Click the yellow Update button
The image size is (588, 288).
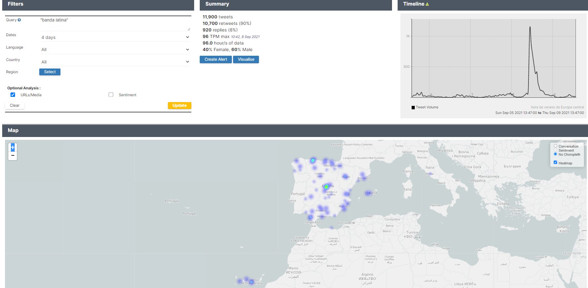coord(179,106)
